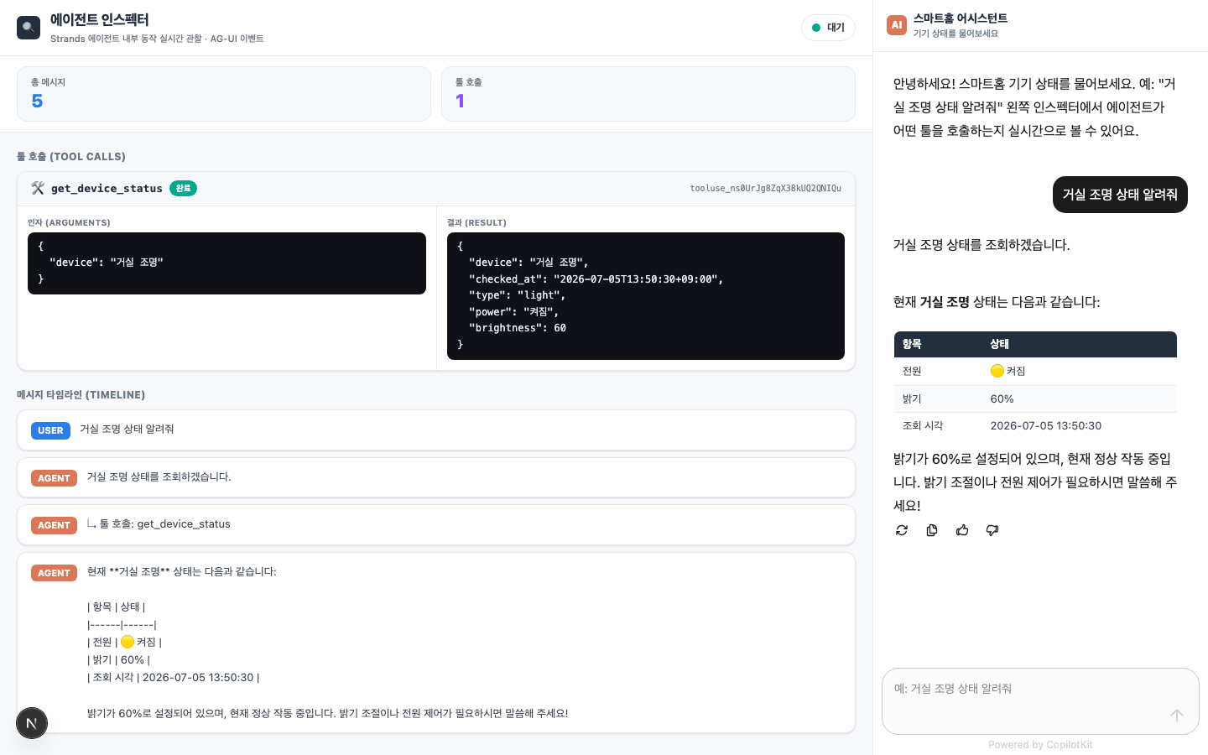Open the Powered by CopilotKit link
Image resolution: width=1208 pixels, height=755 pixels.
[1040, 745]
